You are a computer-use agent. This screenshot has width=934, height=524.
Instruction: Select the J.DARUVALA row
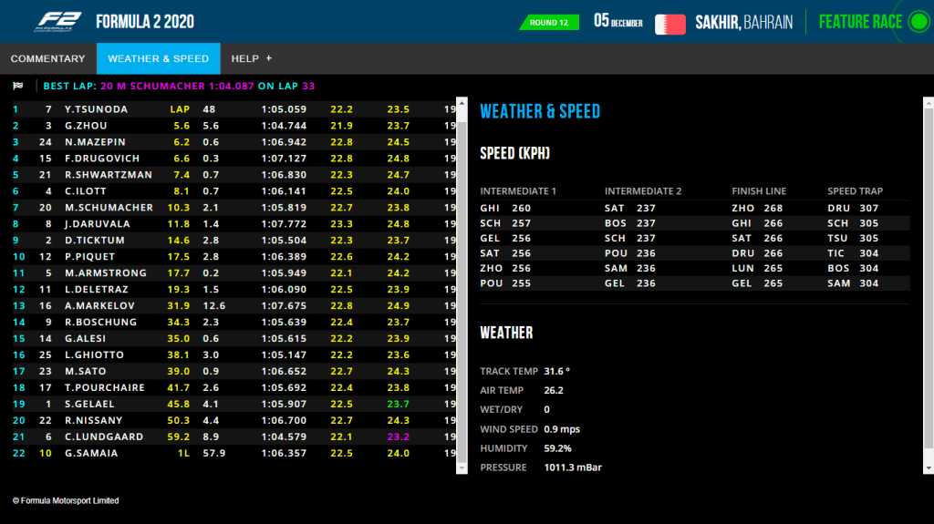click(x=234, y=224)
